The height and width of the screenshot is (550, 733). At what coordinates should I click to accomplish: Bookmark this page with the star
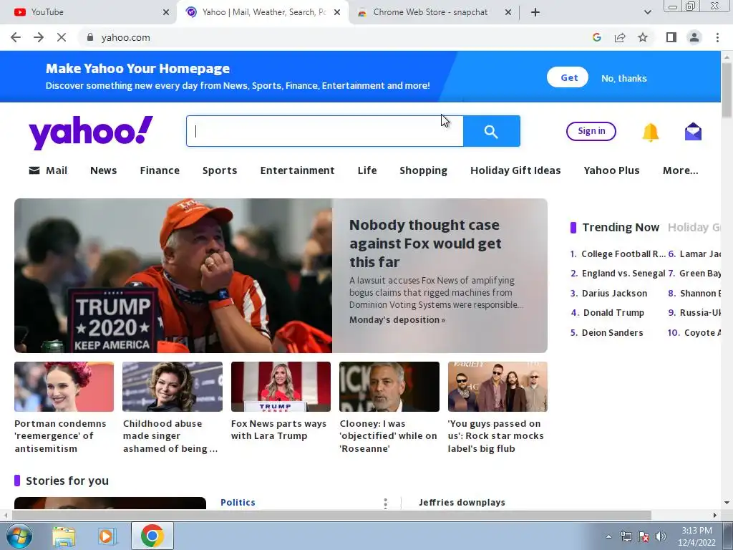[643, 37]
